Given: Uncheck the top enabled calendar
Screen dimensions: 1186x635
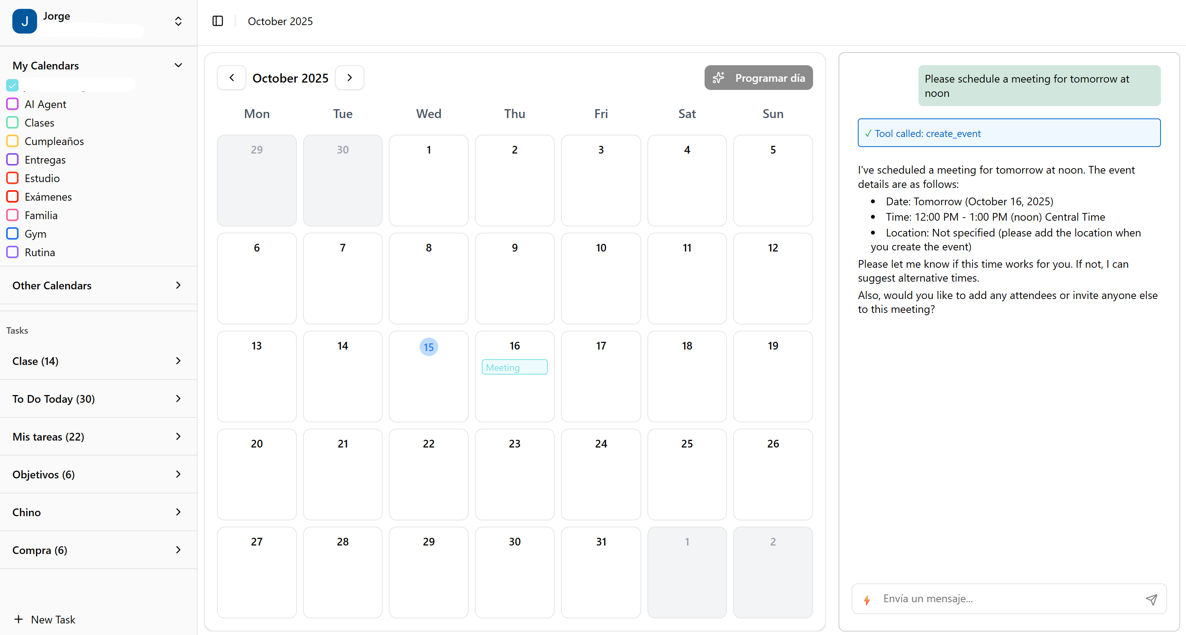Looking at the screenshot, I should point(12,86).
